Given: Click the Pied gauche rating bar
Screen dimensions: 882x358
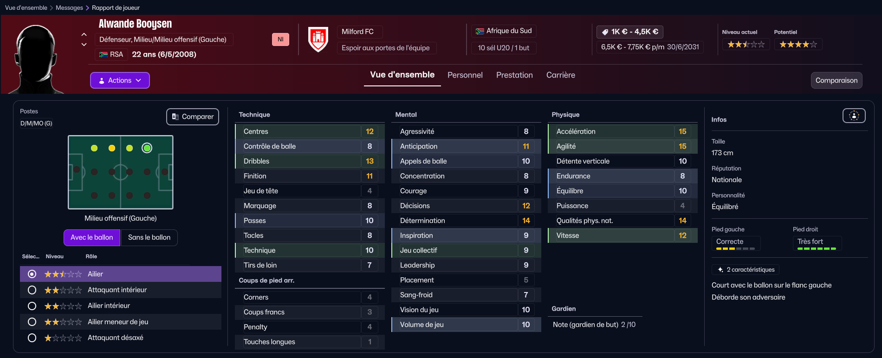Looking at the screenshot, I should pos(735,249).
